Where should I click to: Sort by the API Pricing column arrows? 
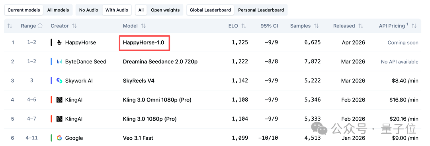[414, 26]
